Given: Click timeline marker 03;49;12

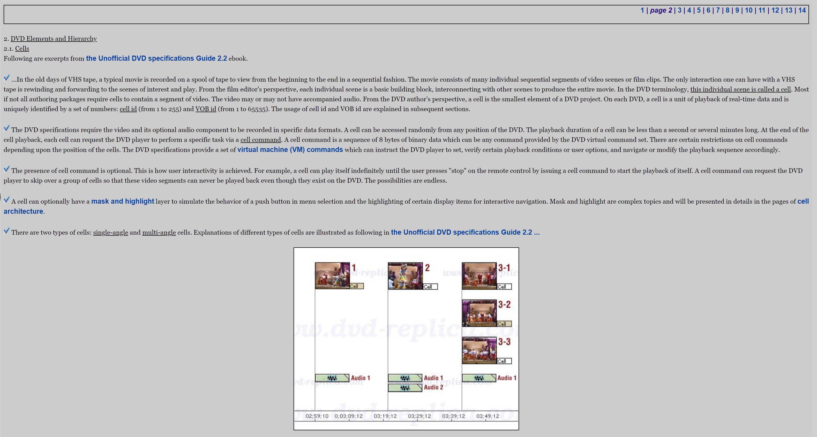Looking at the screenshot, I should (488, 416).
